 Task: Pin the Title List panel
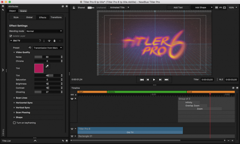click(x=63, y=141)
